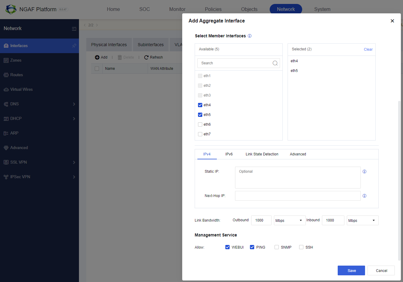Click the Refresh circular arrow icon
Screen dimensions: 403x282
146,57
